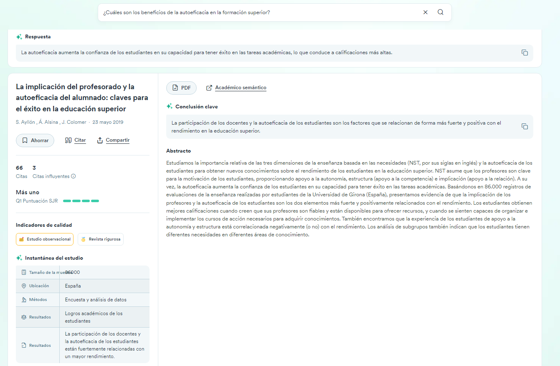Open the Académico semántico external link
Screen dimensions: 560x366
(236, 88)
